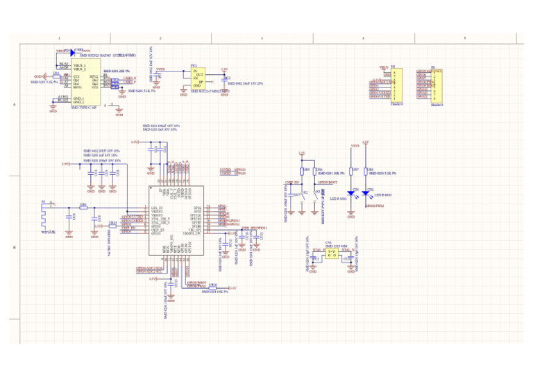Select the CY1 crystal component

point(332,253)
